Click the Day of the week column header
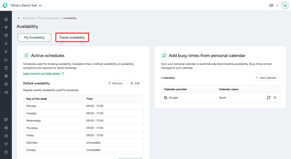 click(36, 99)
